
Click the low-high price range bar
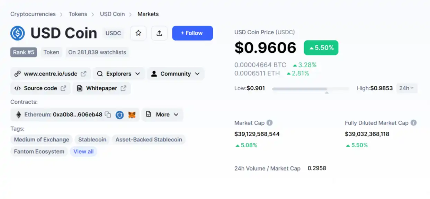pyautogui.click(x=311, y=89)
